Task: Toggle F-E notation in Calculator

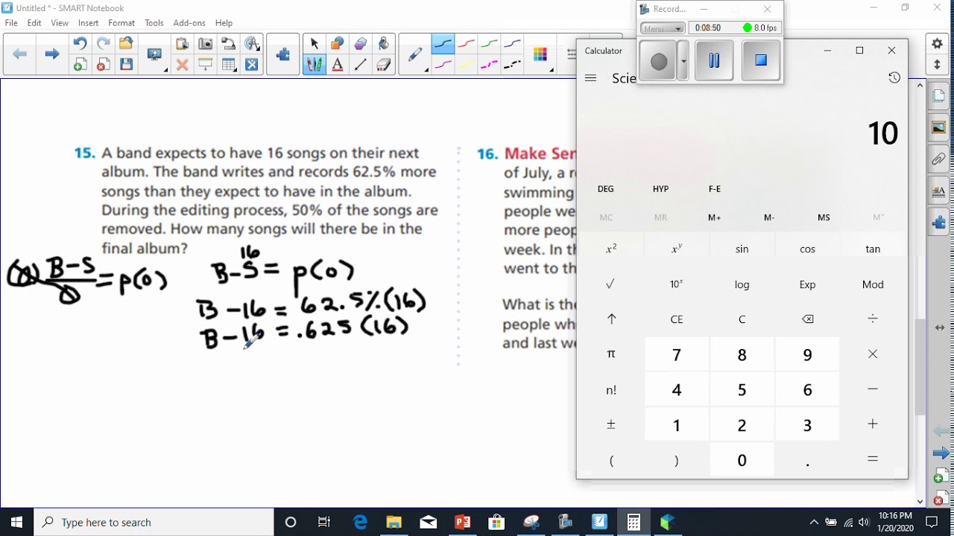Action: 715,189
